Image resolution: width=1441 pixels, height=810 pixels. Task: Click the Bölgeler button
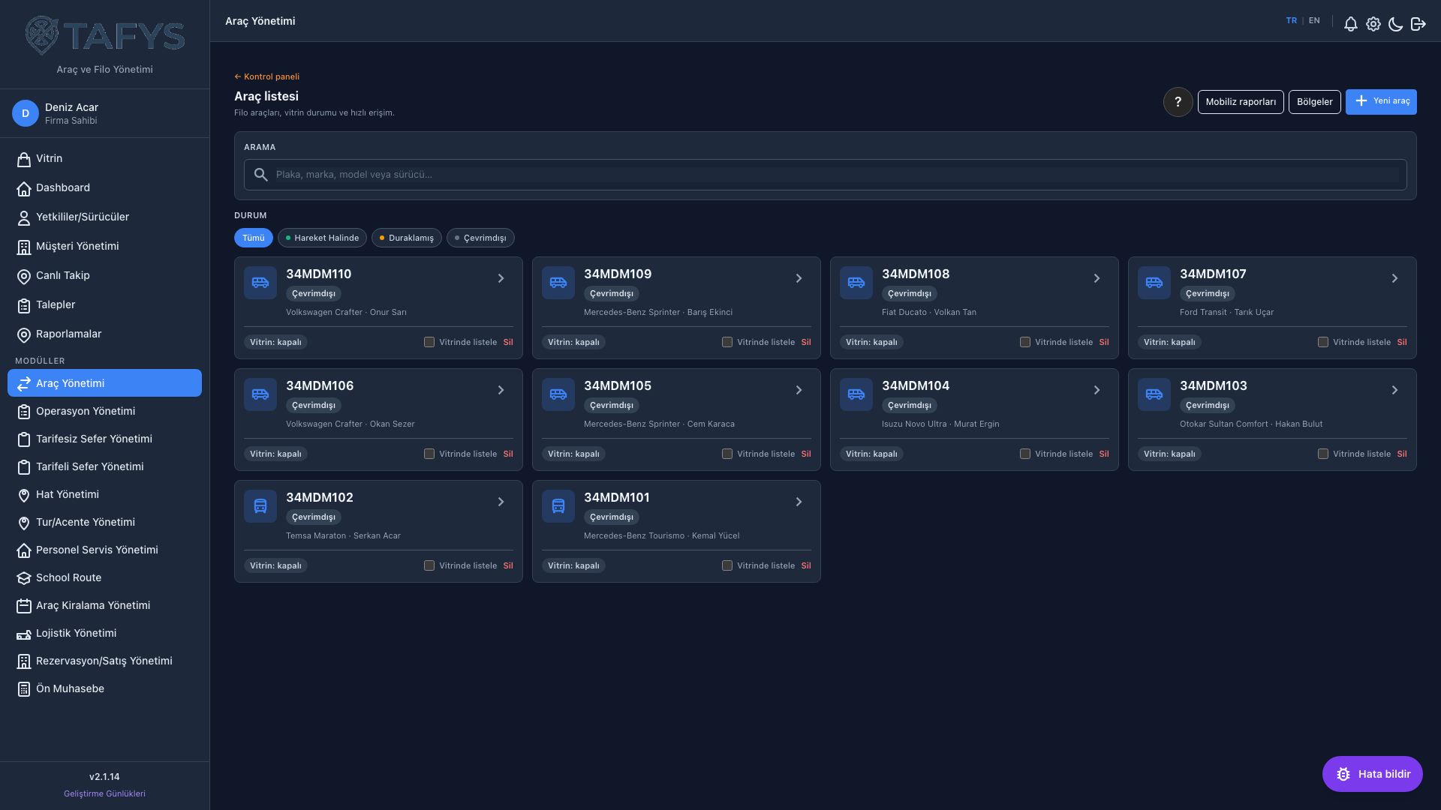pyautogui.click(x=1315, y=102)
